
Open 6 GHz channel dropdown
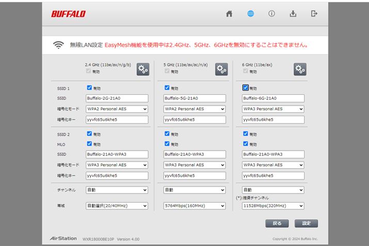point(273,190)
